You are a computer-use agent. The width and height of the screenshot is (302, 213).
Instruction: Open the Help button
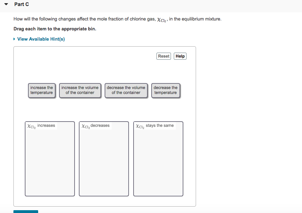tap(180, 56)
